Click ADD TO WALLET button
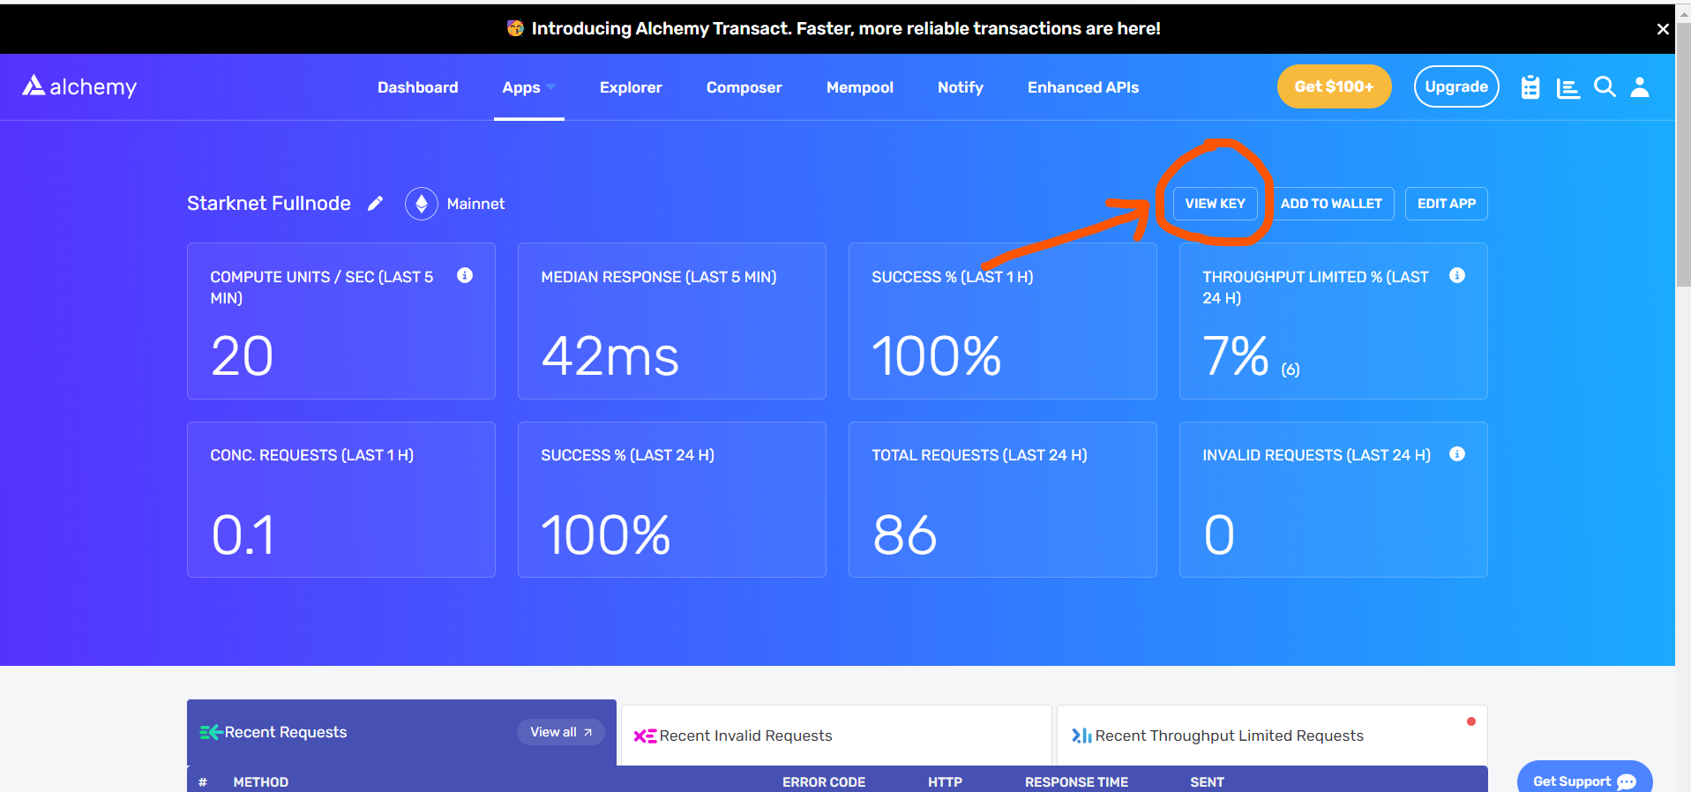Viewport: 1691px width, 792px height. click(1331, 204)
